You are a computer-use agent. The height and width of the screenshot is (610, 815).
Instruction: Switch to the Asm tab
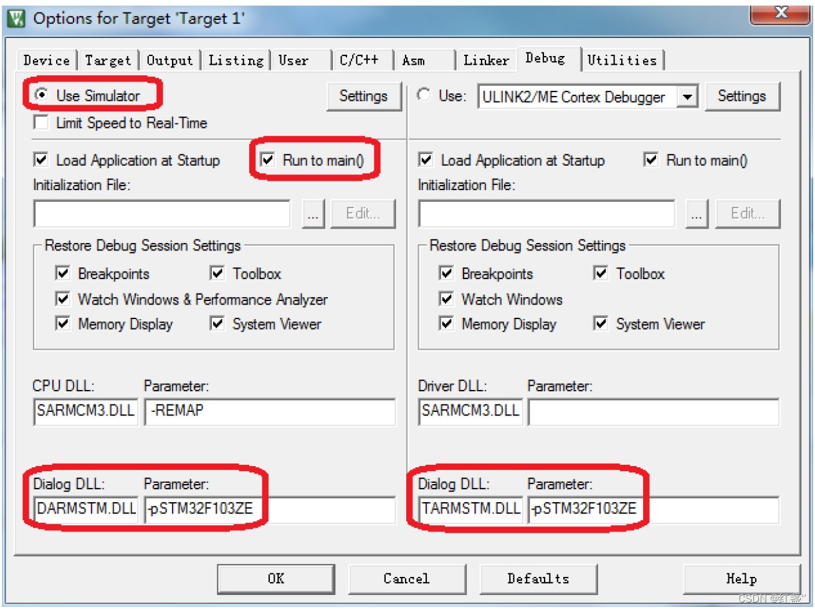[x=425, y=60]
